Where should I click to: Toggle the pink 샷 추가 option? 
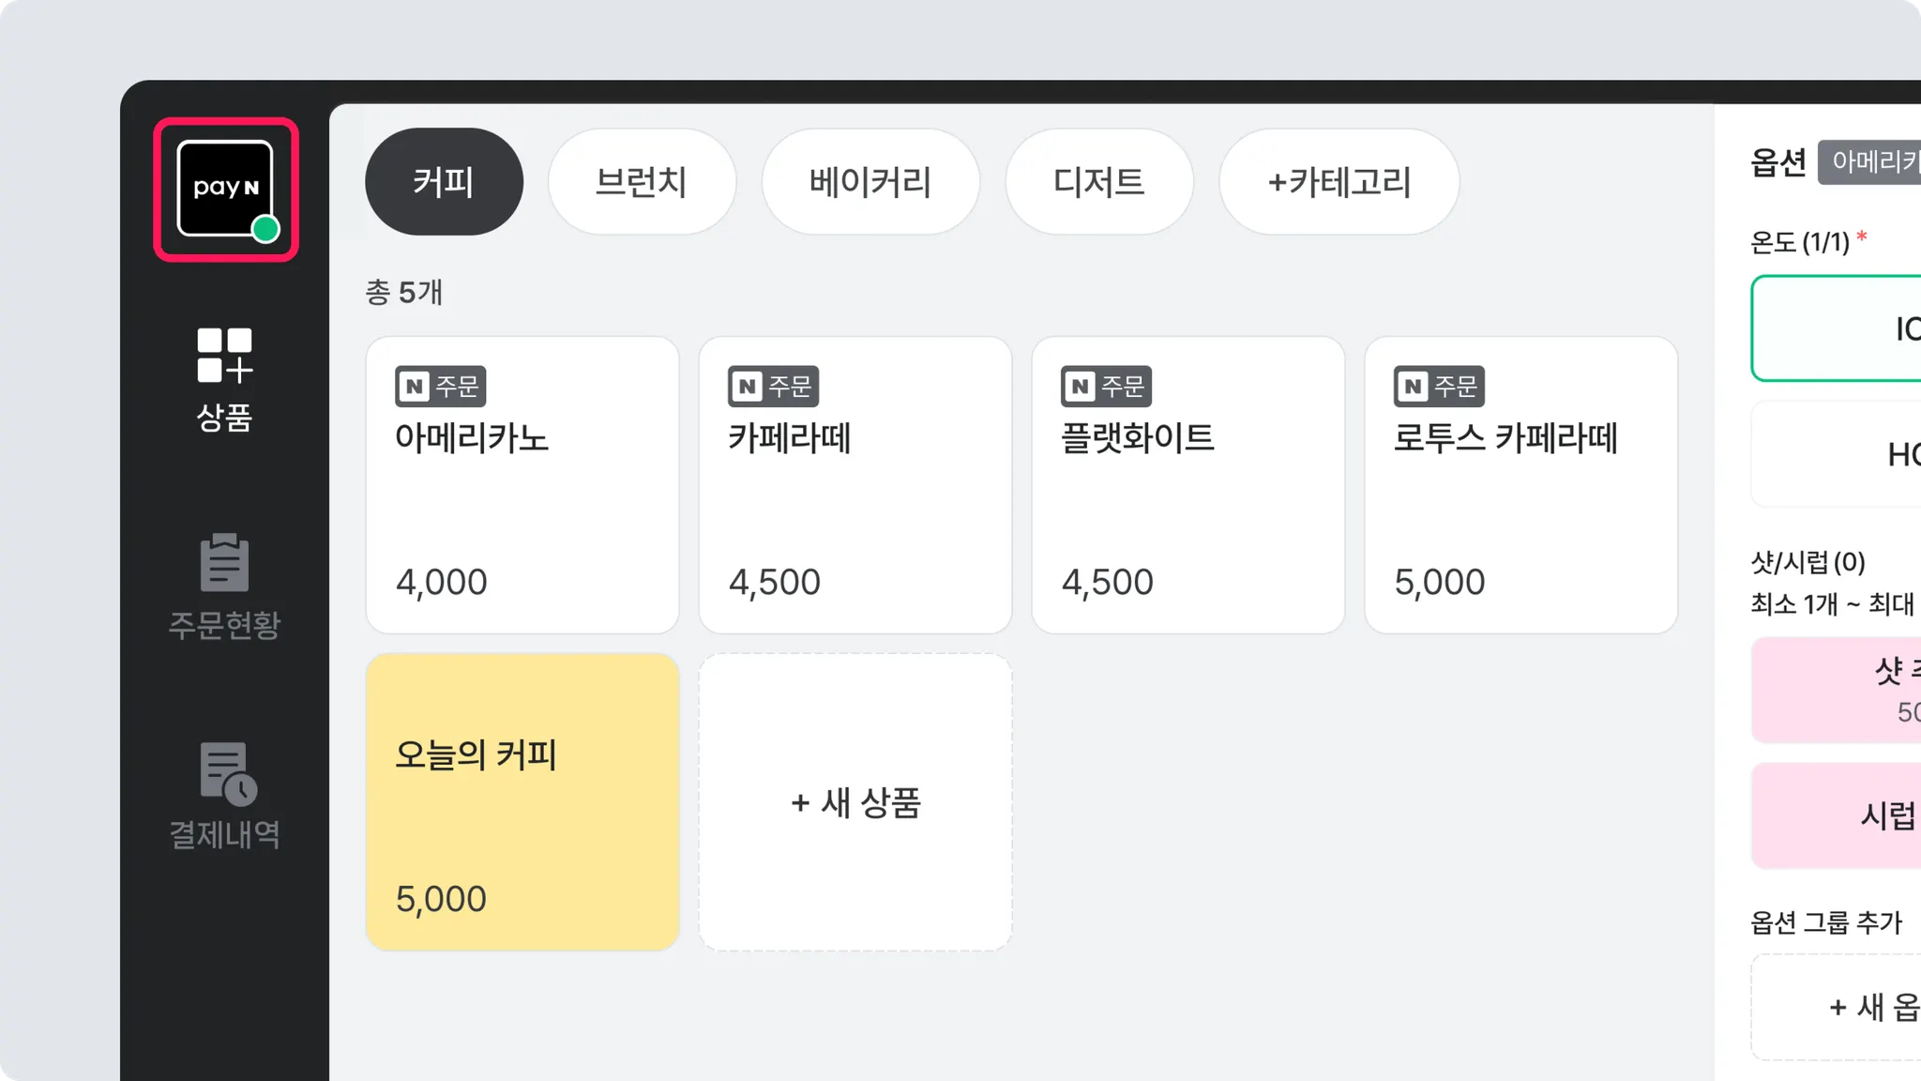[1838, 690]
